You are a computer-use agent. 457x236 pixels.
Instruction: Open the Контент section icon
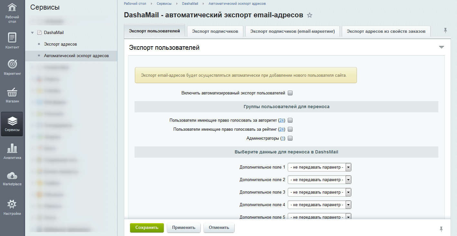(x=12, y=38)
